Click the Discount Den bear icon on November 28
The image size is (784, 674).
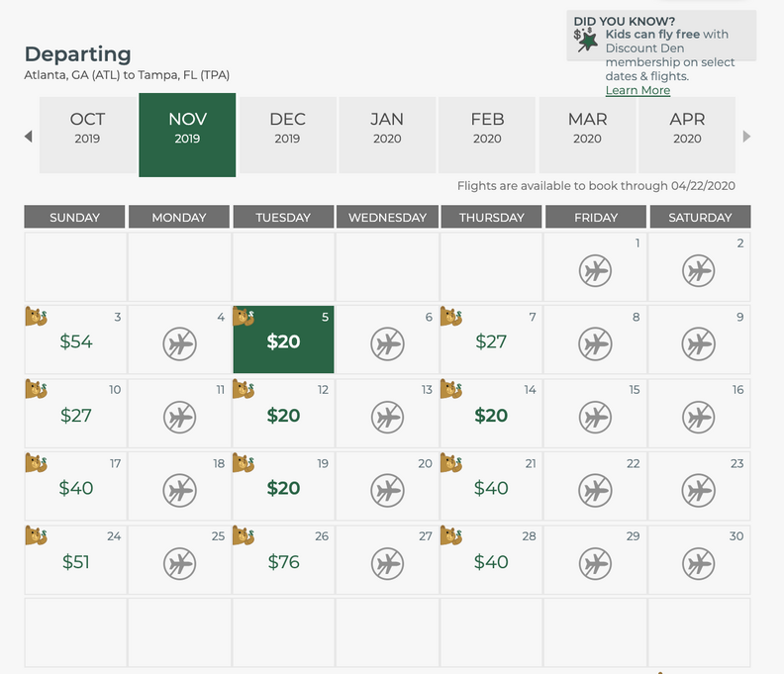pos(451,536)
